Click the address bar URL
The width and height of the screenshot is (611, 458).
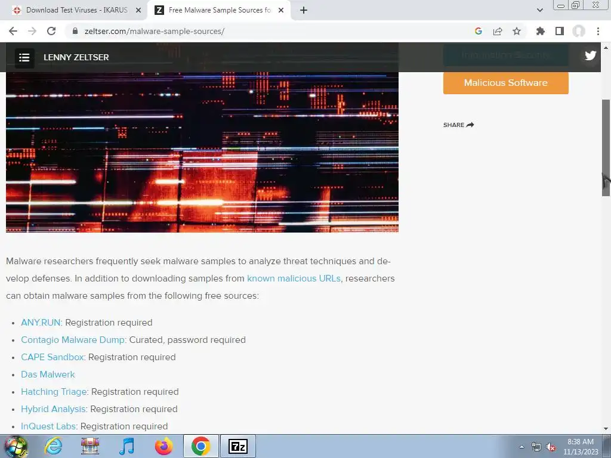pyautogui.click(x=155, y=31)
